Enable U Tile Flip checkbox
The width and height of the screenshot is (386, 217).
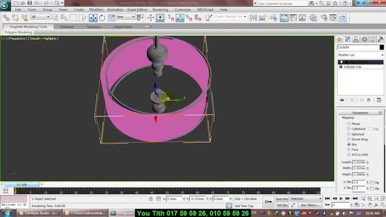372,183
